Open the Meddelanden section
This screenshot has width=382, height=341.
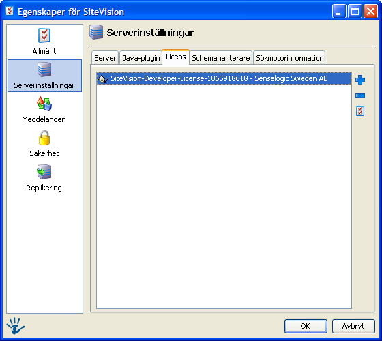click(x=44, y=110)
